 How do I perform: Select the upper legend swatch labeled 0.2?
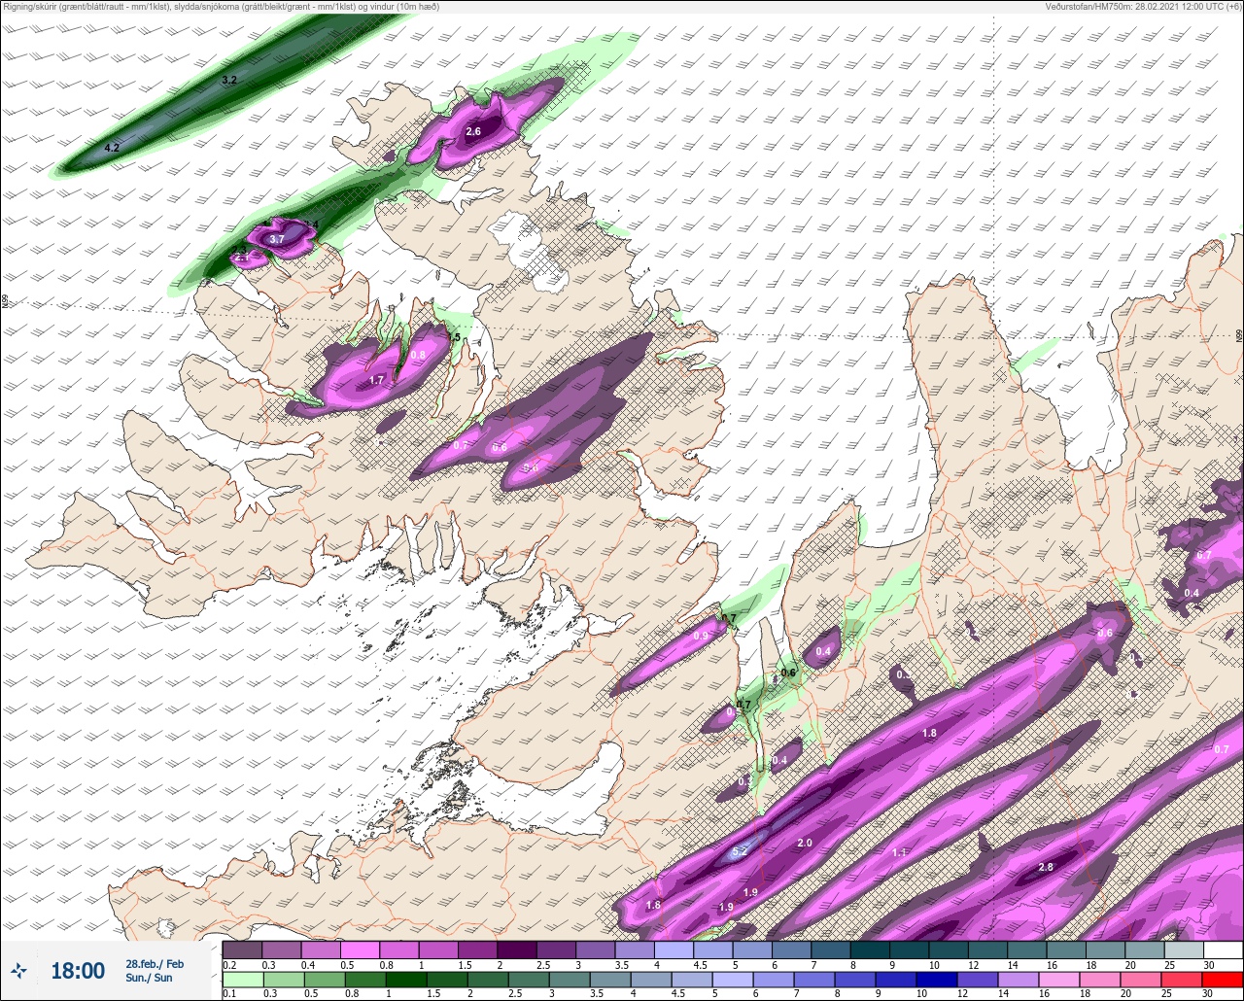[242, 949]
